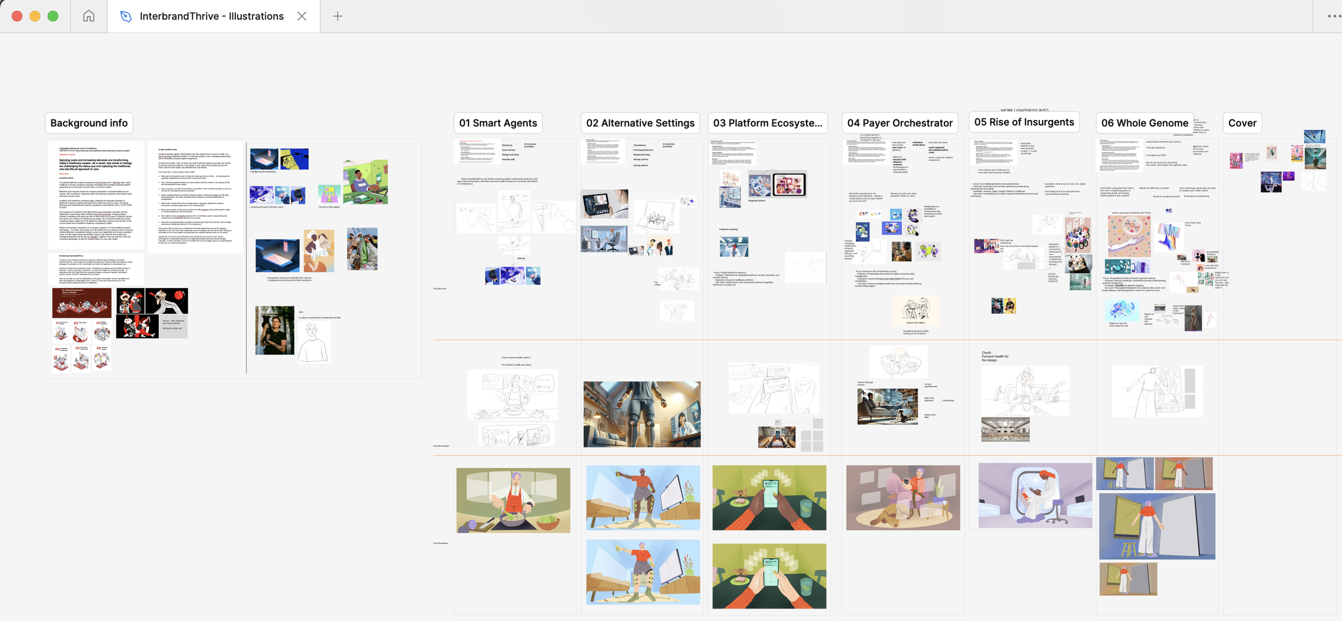Select the Background info section label
The height and width of the screenshot is (621, 1342).
89,123
